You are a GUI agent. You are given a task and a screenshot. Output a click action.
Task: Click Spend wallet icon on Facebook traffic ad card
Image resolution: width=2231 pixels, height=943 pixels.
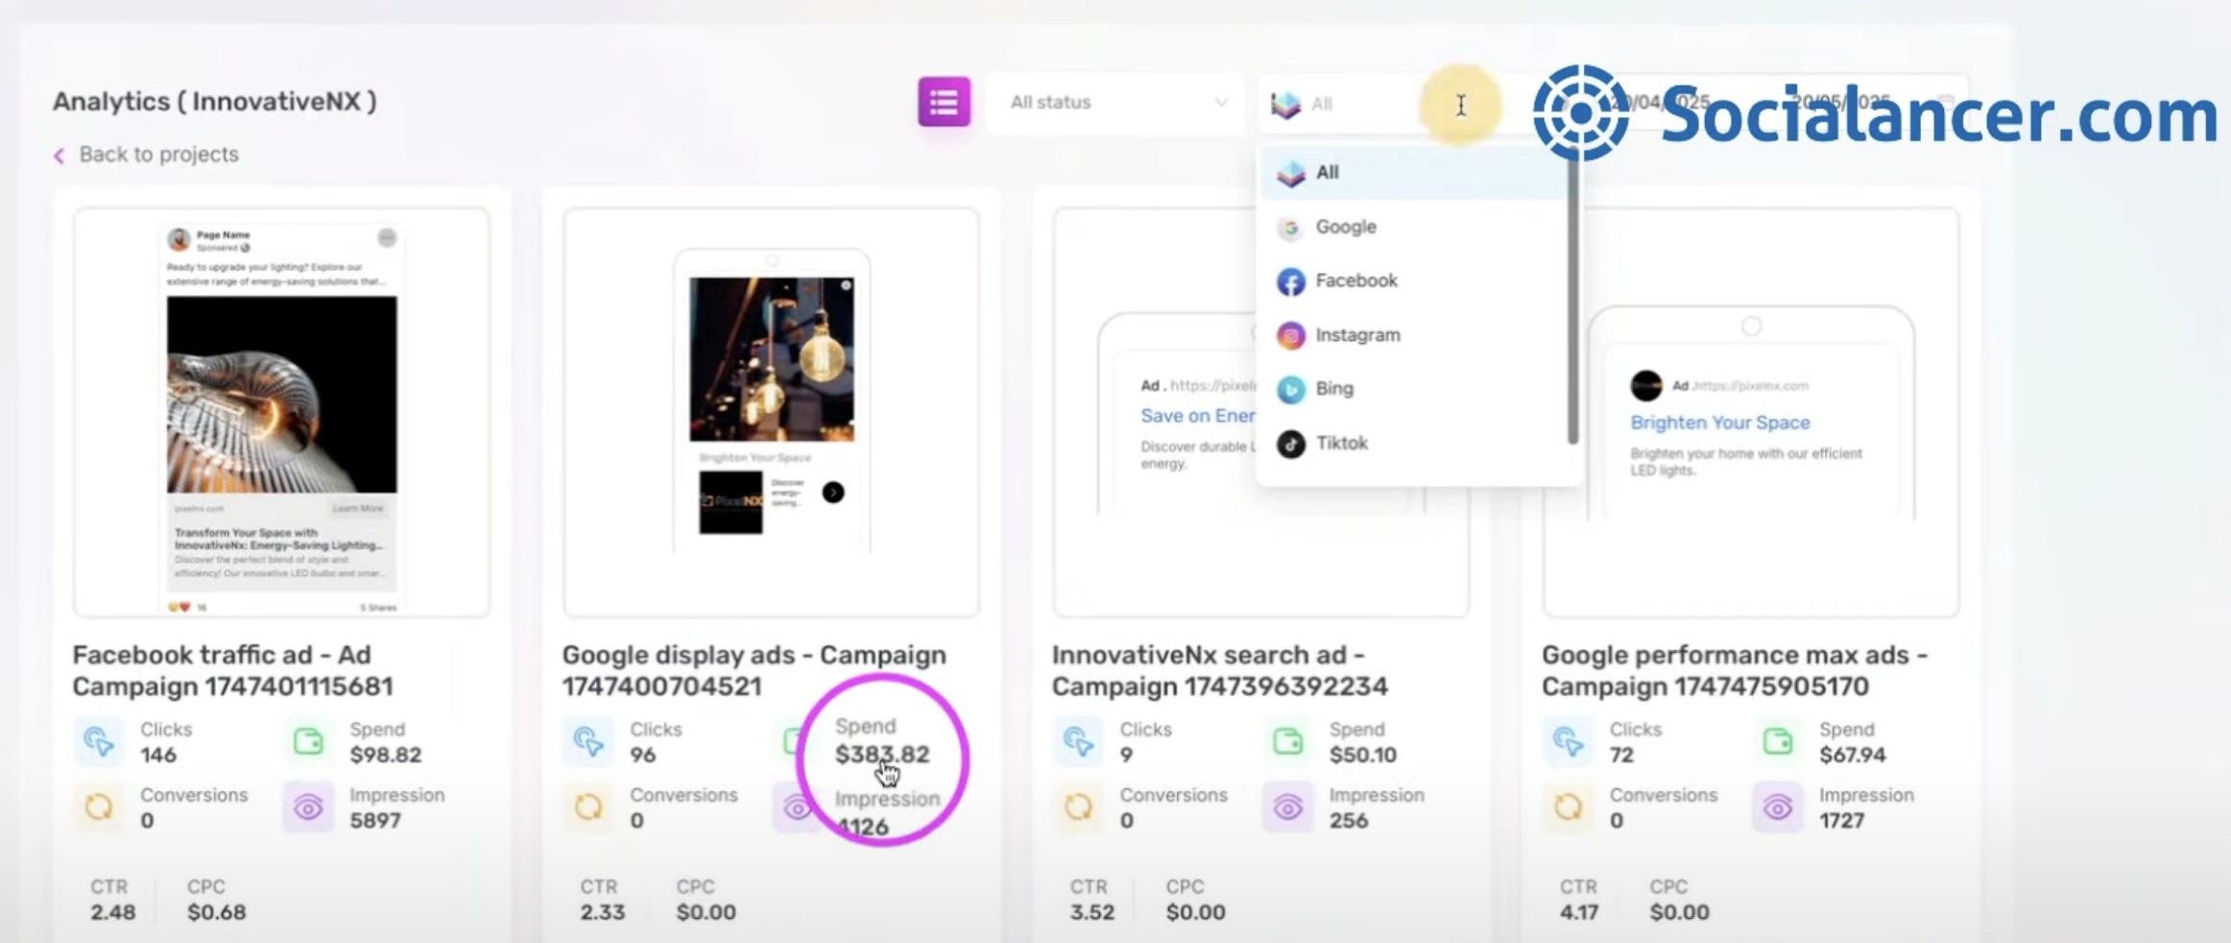coord(308,741)
